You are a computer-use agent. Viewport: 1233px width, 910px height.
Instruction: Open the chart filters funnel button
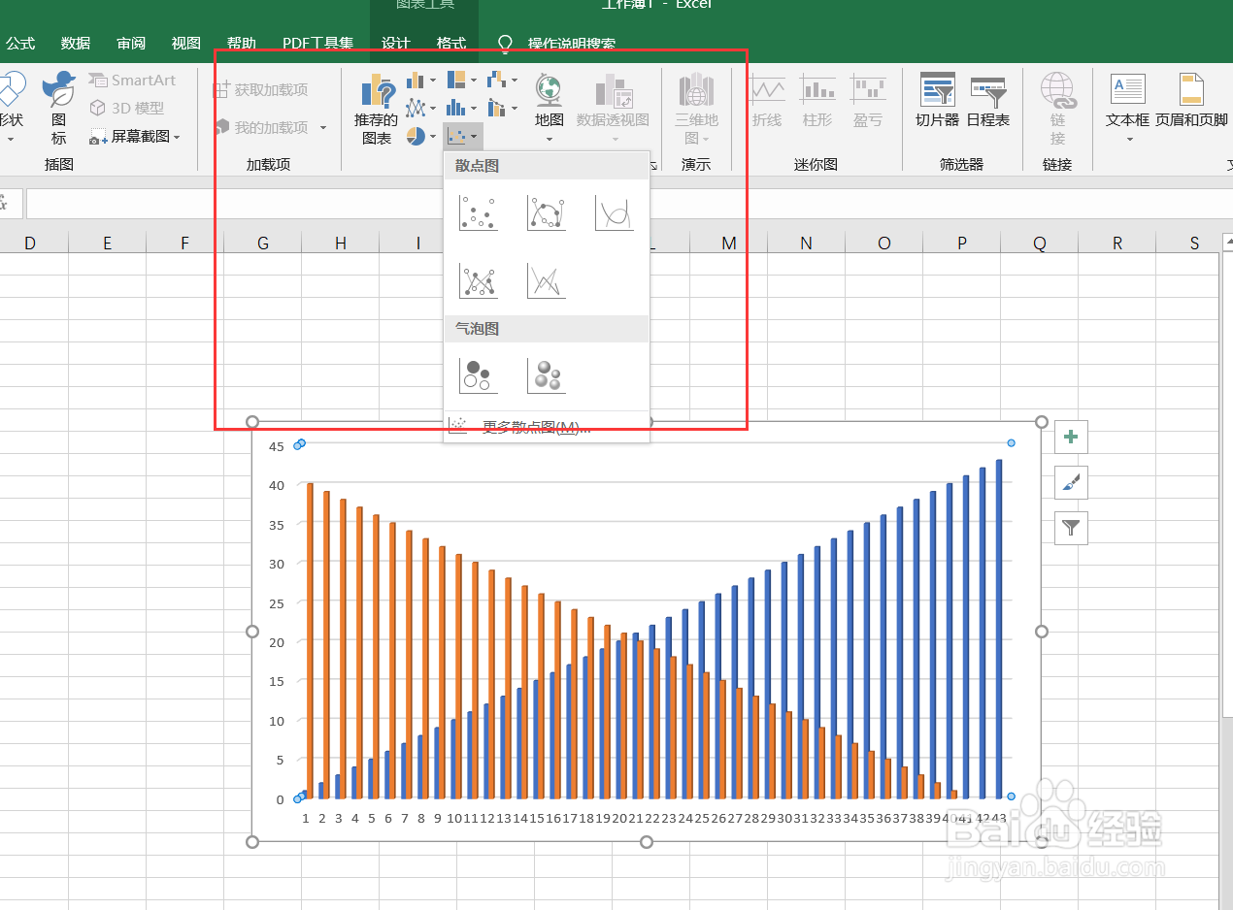(1070, 528)
